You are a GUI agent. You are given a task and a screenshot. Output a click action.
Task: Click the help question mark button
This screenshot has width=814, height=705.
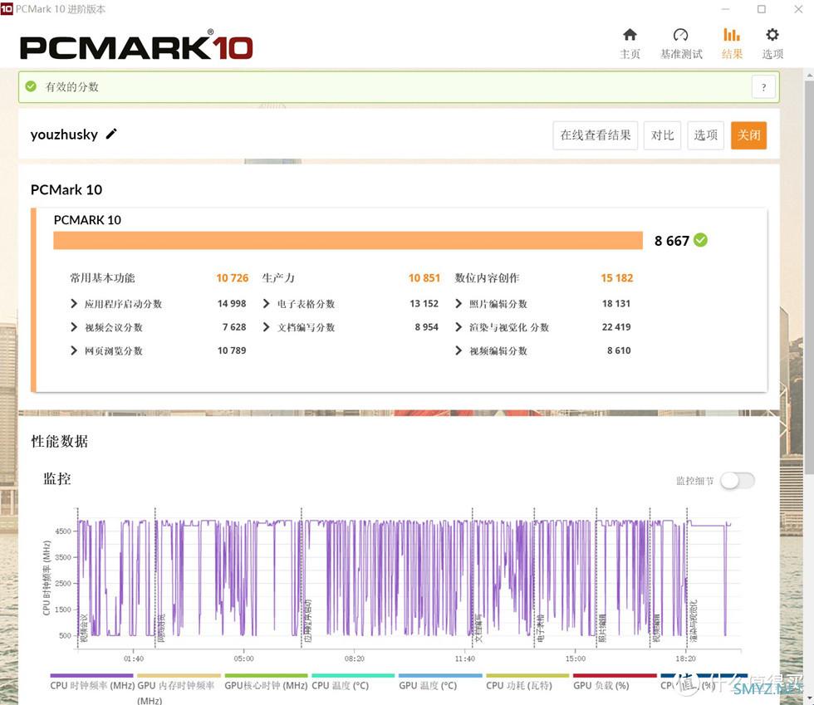[763, 87]
